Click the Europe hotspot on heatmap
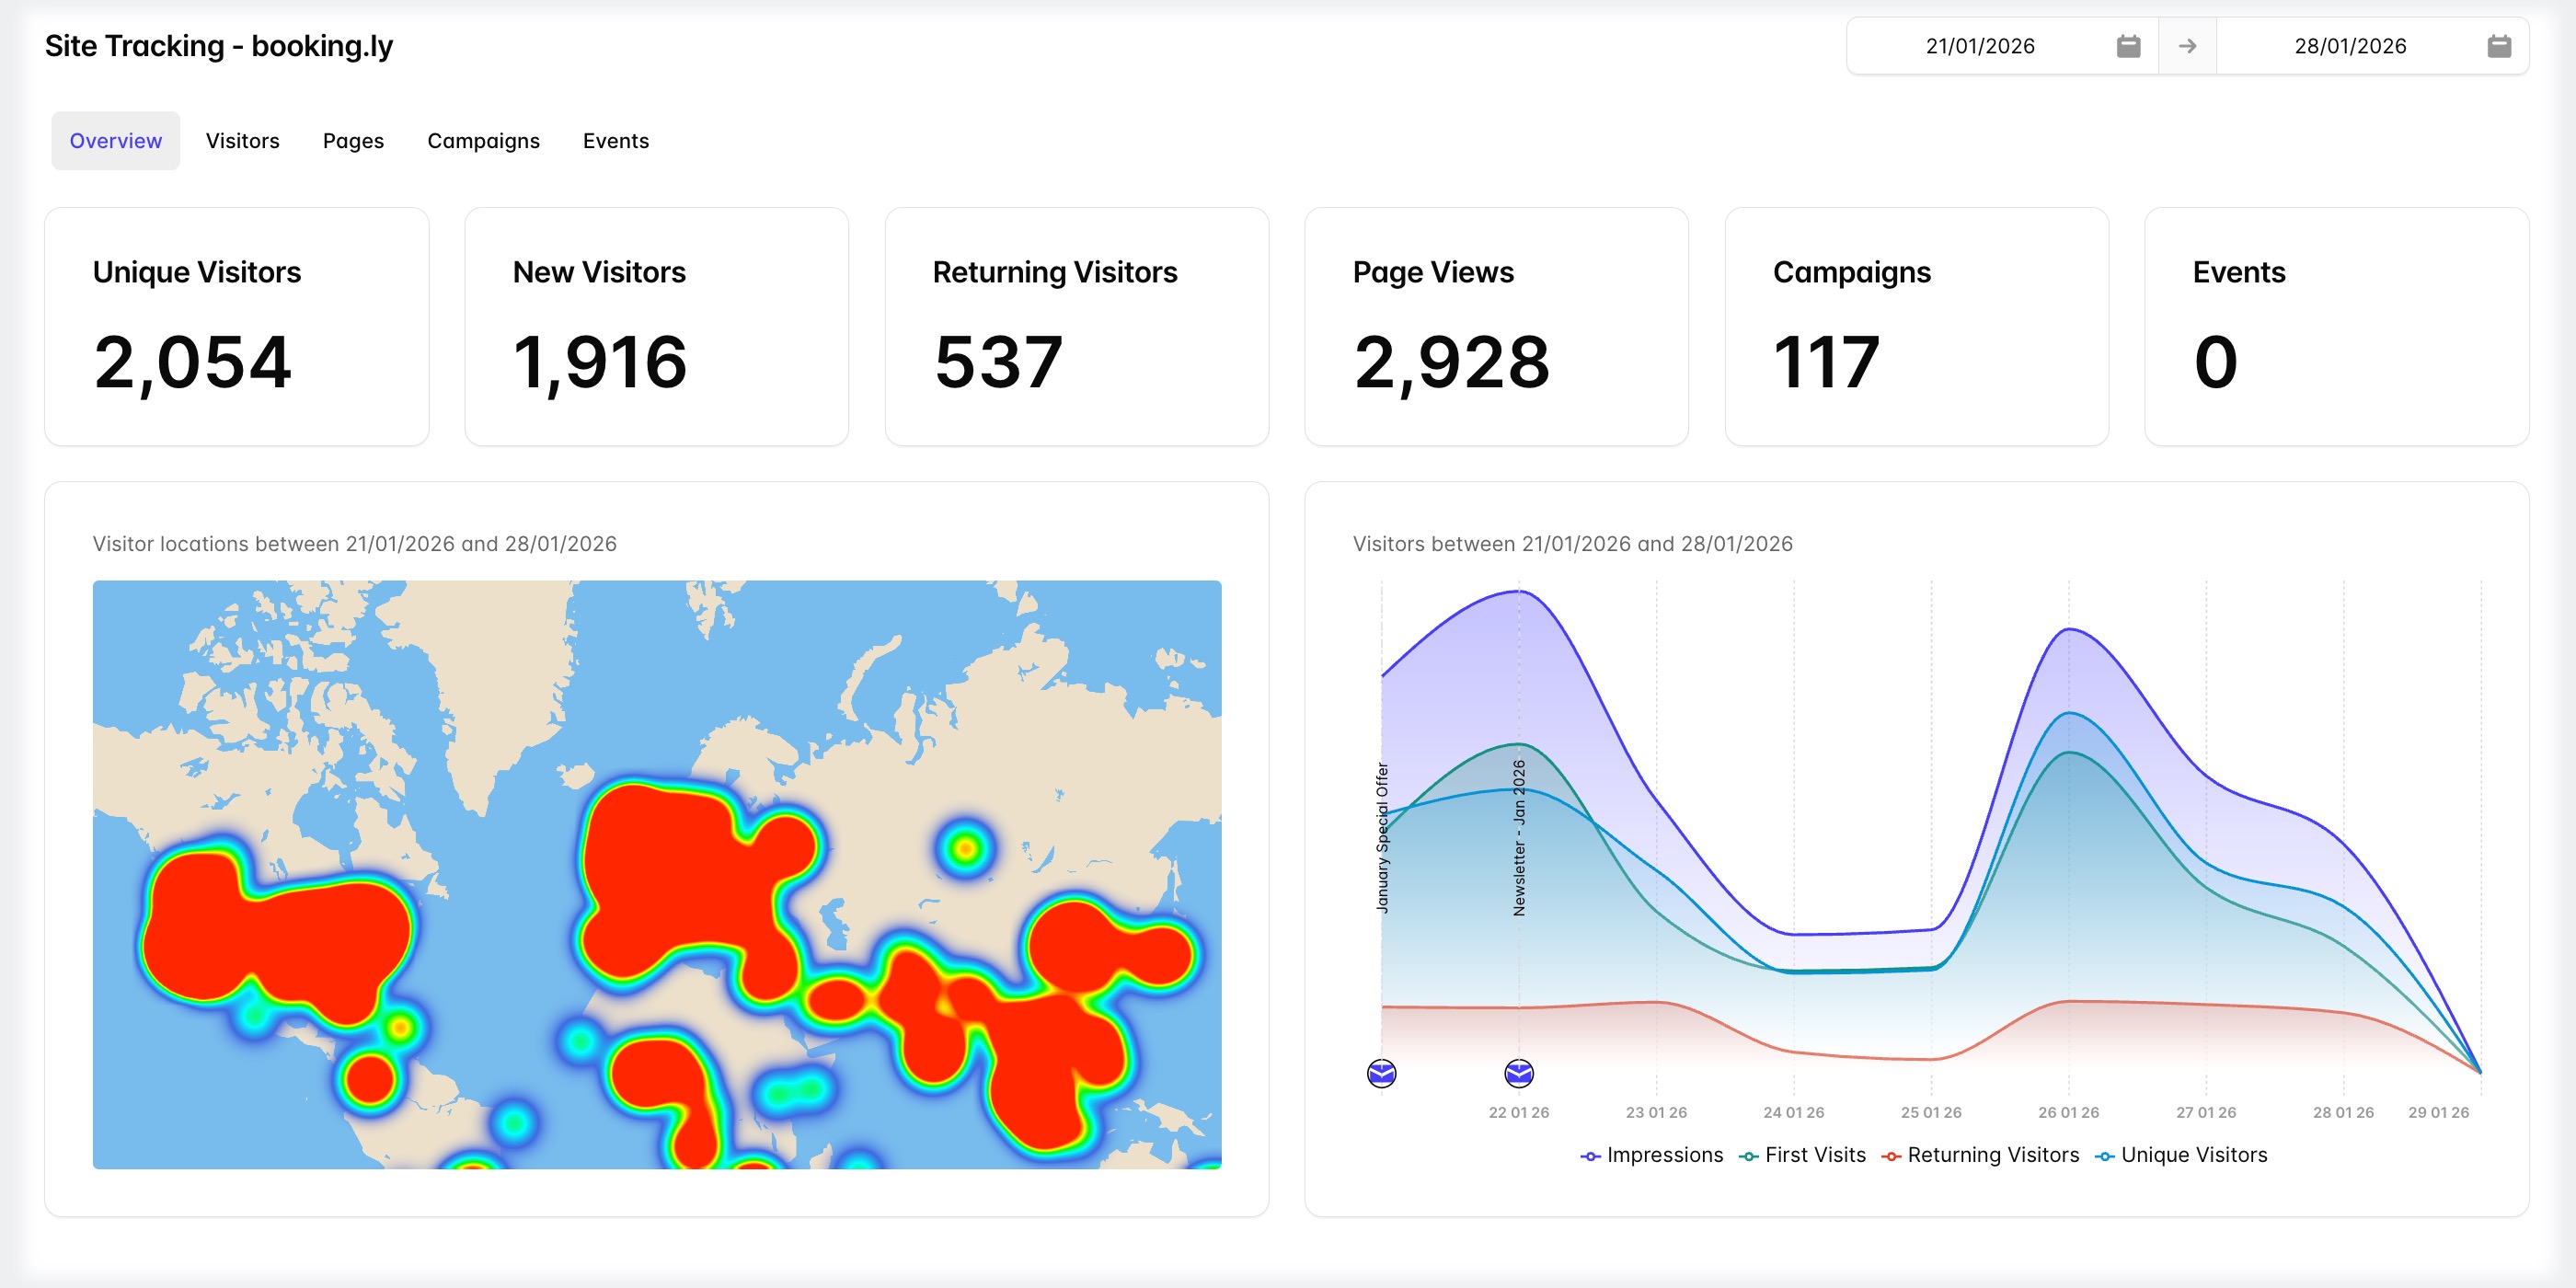The width and height of the screenshot is (2576, 1288). [680, 880]
